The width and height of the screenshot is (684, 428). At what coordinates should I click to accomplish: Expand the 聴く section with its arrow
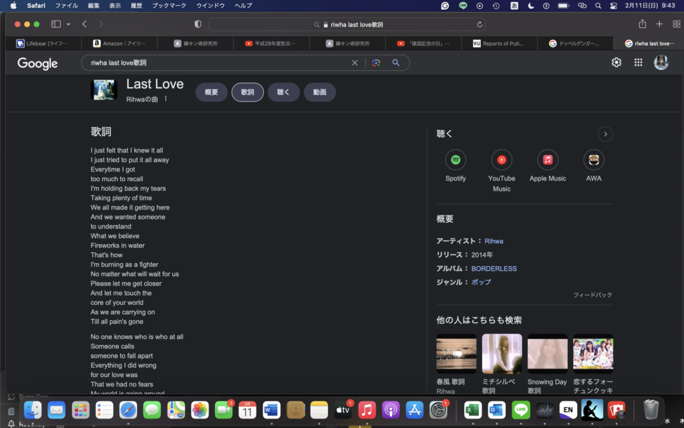point(605,134)
